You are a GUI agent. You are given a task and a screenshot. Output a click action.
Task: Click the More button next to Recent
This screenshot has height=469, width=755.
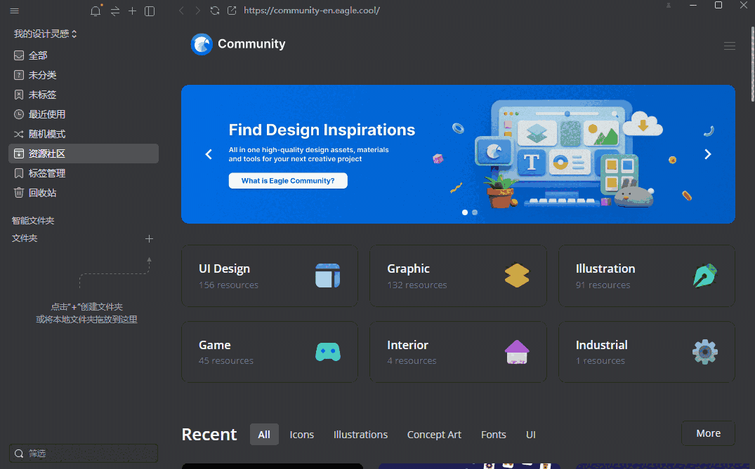pyautogui.click(x=708, y=433)
